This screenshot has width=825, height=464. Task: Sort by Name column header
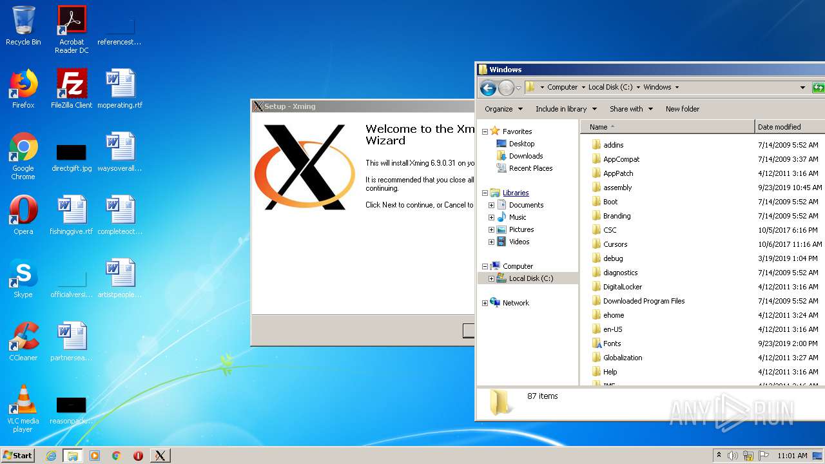coord(667,127)
